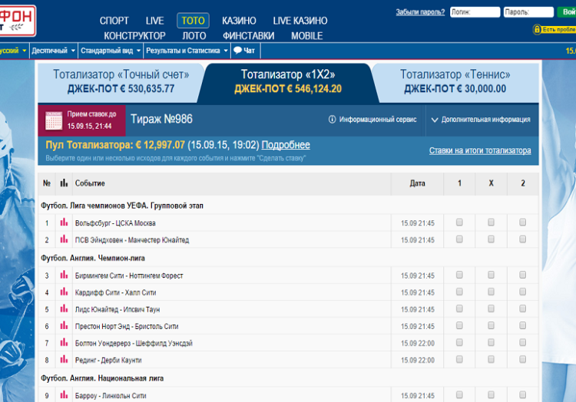The width and height of the screenshot is (576, 402).
Task: Open statistics icon for Лидс Юнайтед - Ипсвич Таун
Action: pyautogui.click(x=64, y=308)
